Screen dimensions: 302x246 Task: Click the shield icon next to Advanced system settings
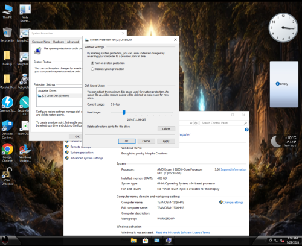pyautogui.click(x=67, y=158)
